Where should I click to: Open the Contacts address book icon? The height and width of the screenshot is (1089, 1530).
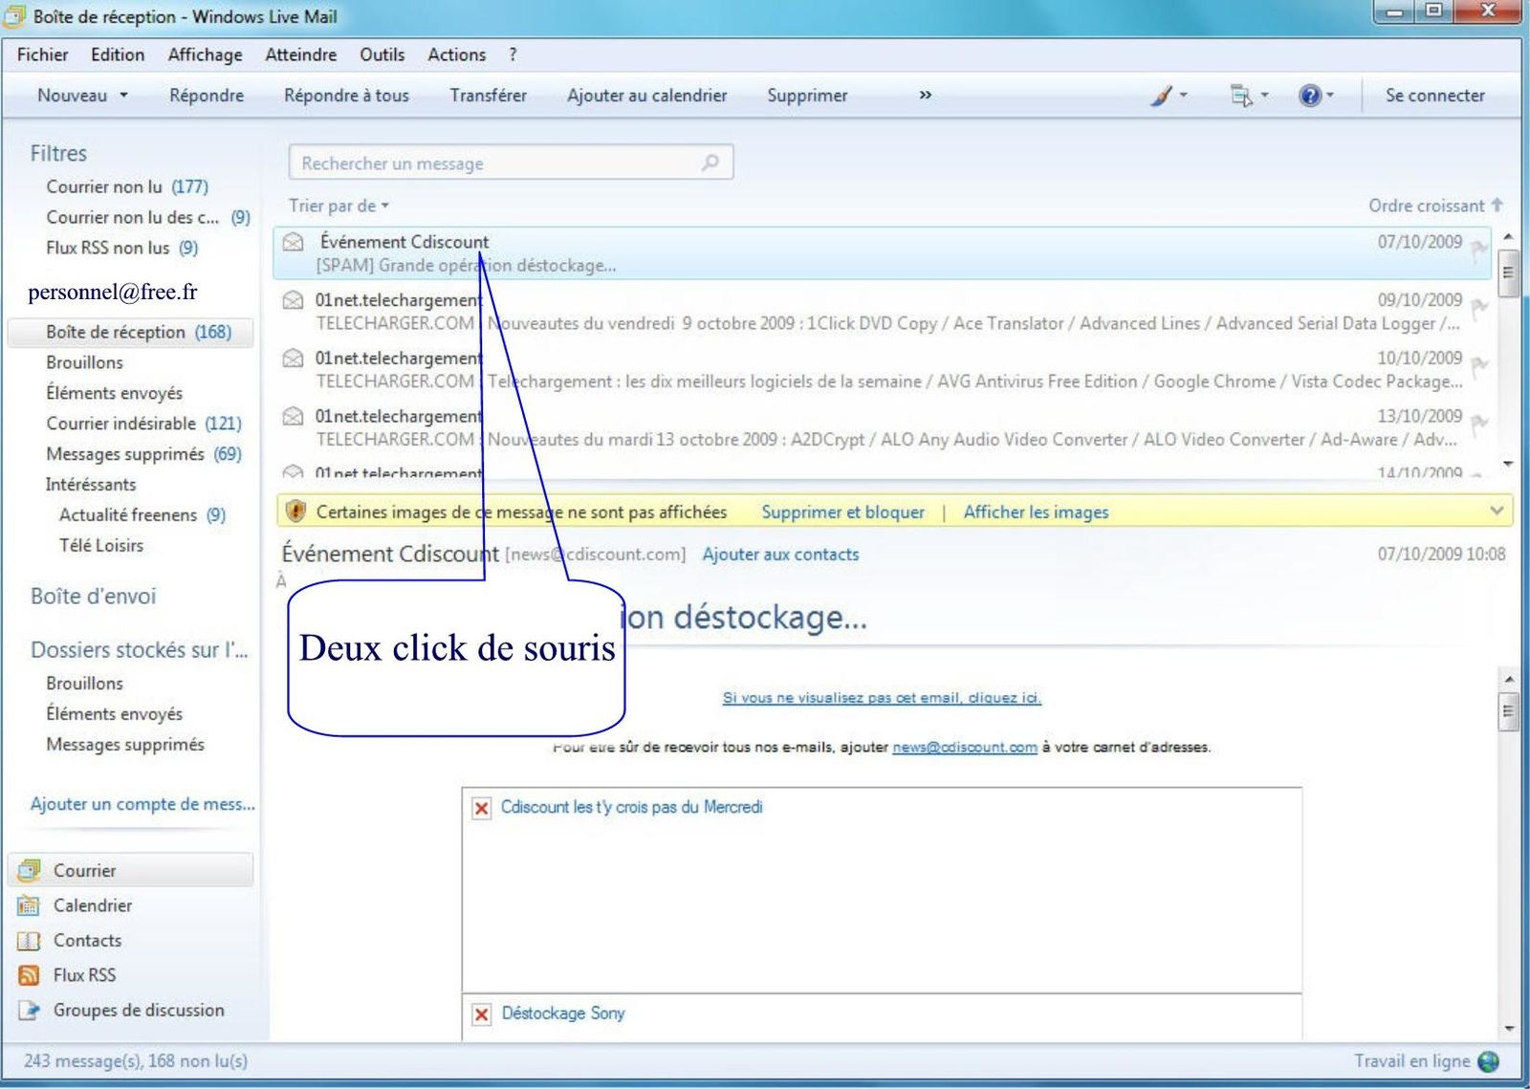30,941
